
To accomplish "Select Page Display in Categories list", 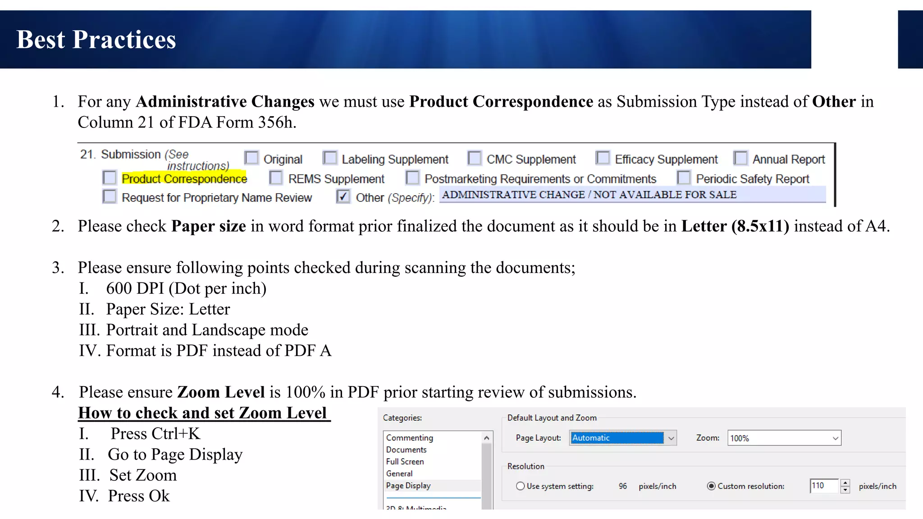I will [408, 486].
